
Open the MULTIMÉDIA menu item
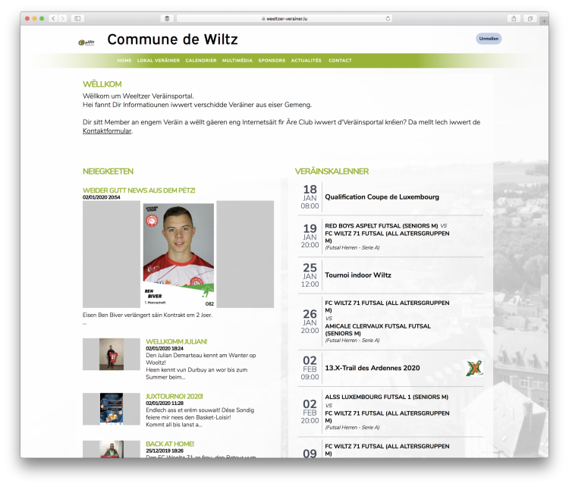click(237, 61)
